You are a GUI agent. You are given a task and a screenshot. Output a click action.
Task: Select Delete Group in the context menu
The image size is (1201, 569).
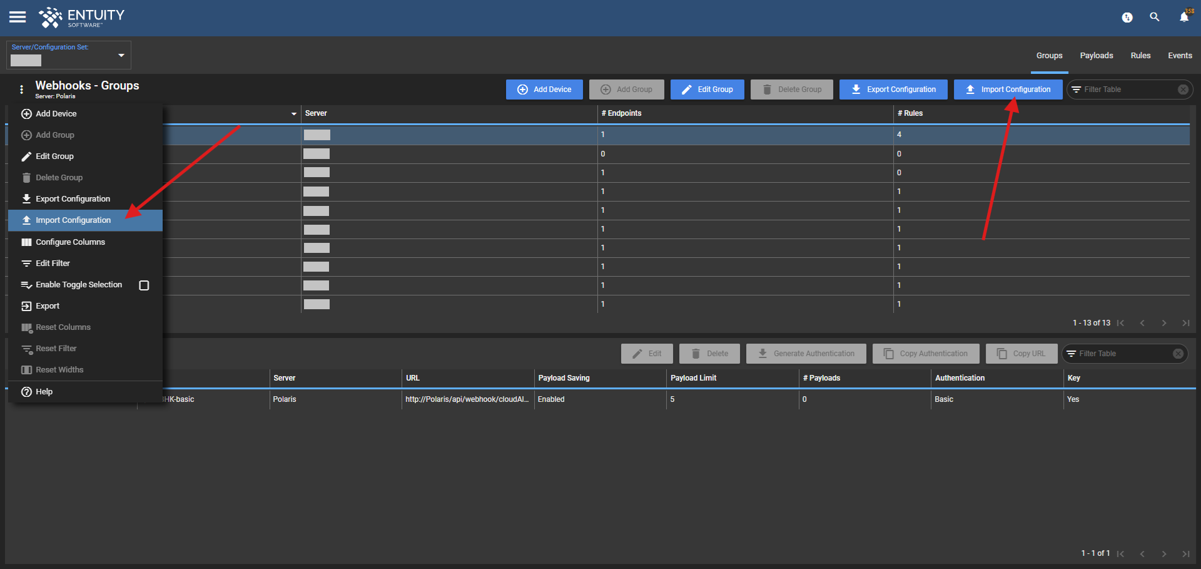click(x=85, y=178)
